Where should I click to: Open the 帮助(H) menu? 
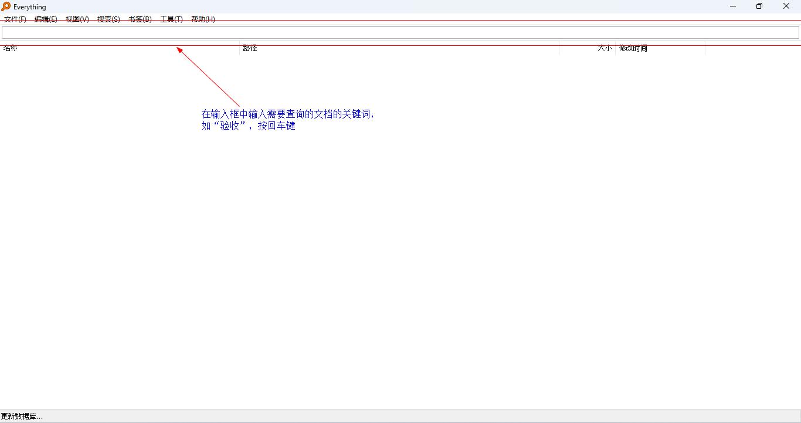(x=203, y=19)
